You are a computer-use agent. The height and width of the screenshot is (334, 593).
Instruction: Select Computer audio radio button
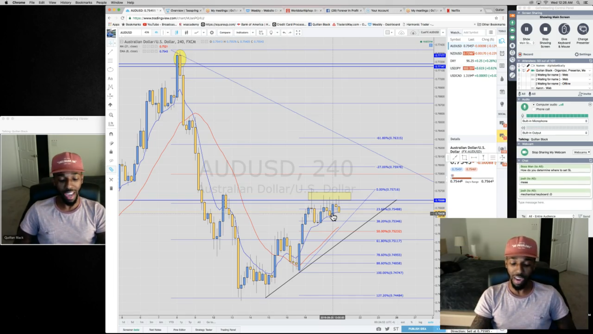tap(534, 105)
